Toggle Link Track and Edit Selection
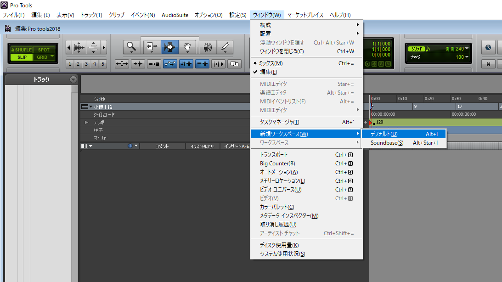502x282 pixels. tap(202, 64)
